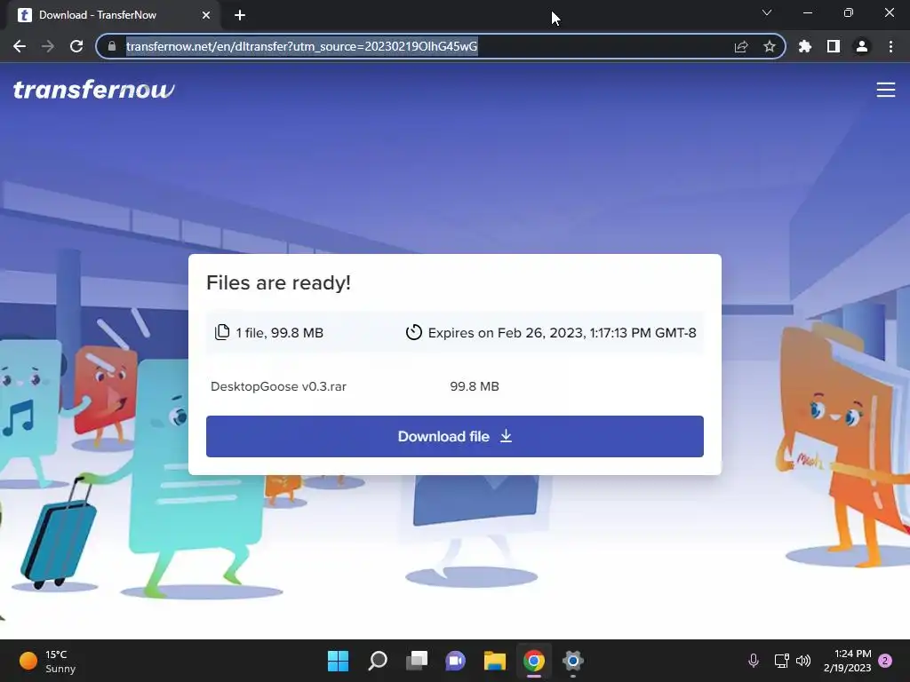The height and width of the screenshot is (682, 910).
Task: Open Task View on the taskbar
Action: tap(417, 661)
